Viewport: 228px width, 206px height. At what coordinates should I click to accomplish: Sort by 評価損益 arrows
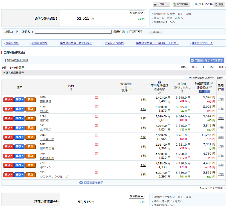click(210, 87)
